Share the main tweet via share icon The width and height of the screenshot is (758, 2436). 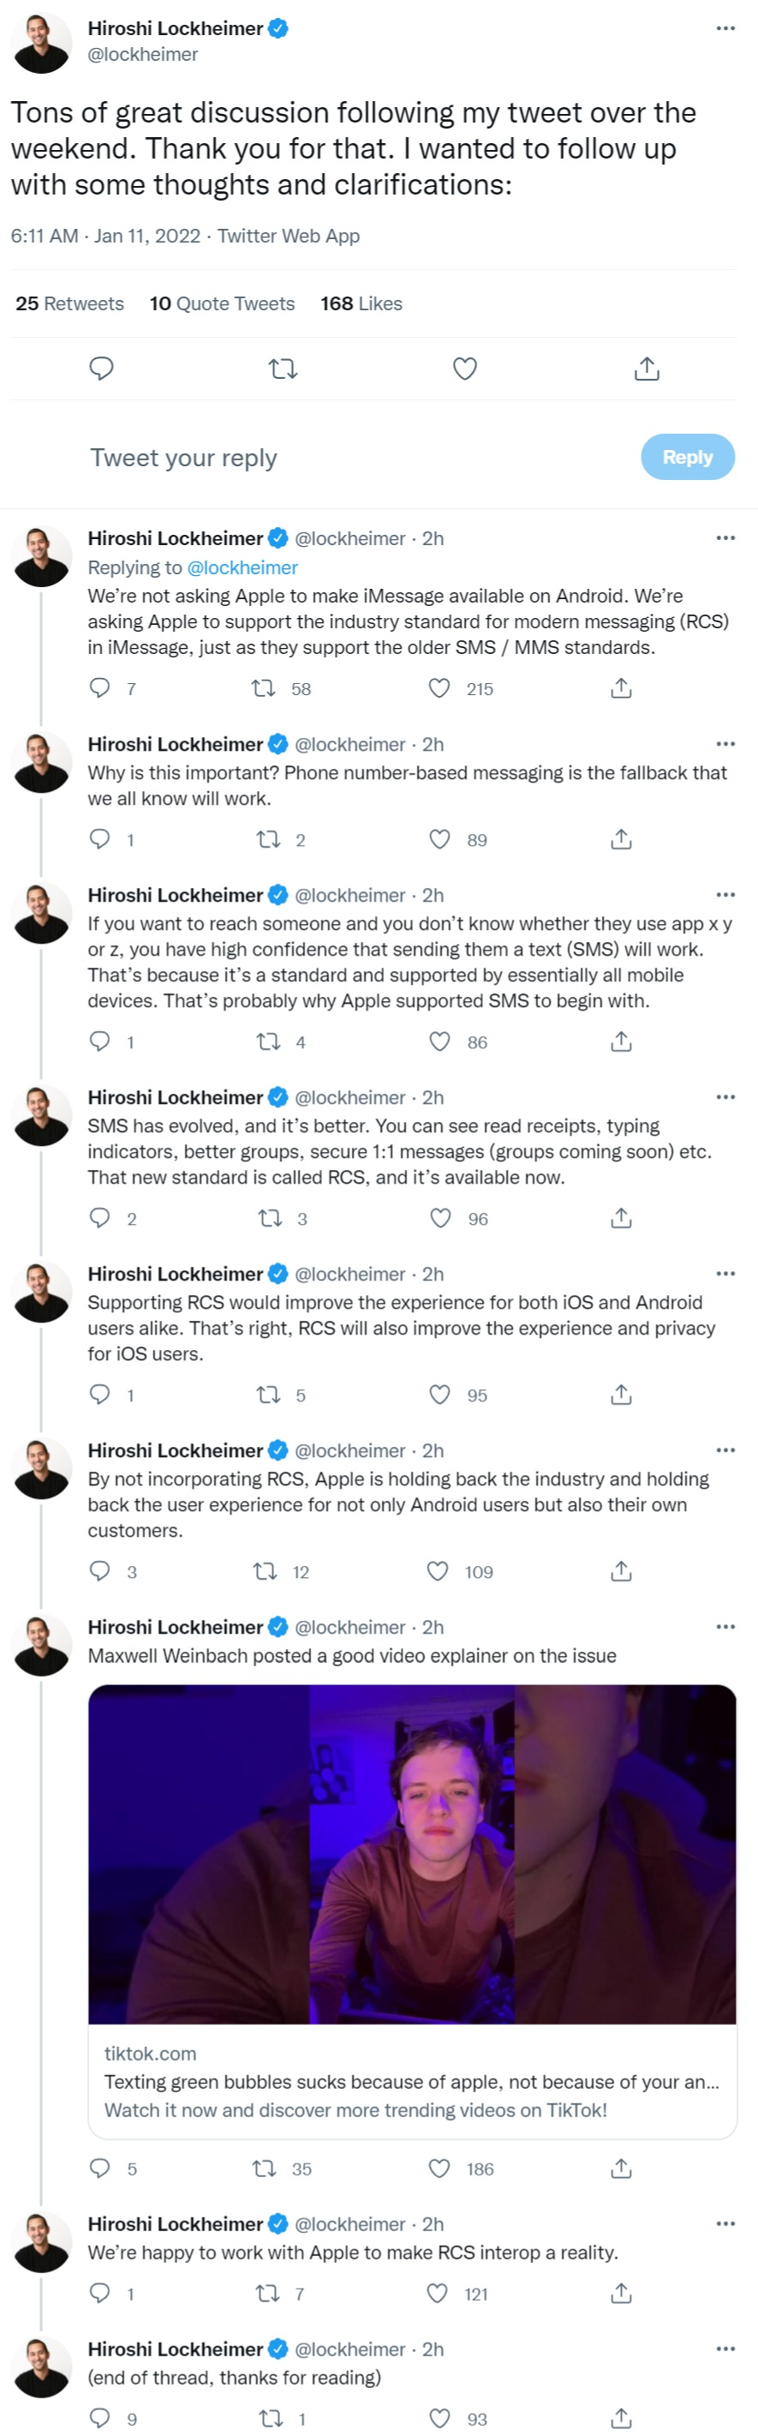click(x=647, y=369)
